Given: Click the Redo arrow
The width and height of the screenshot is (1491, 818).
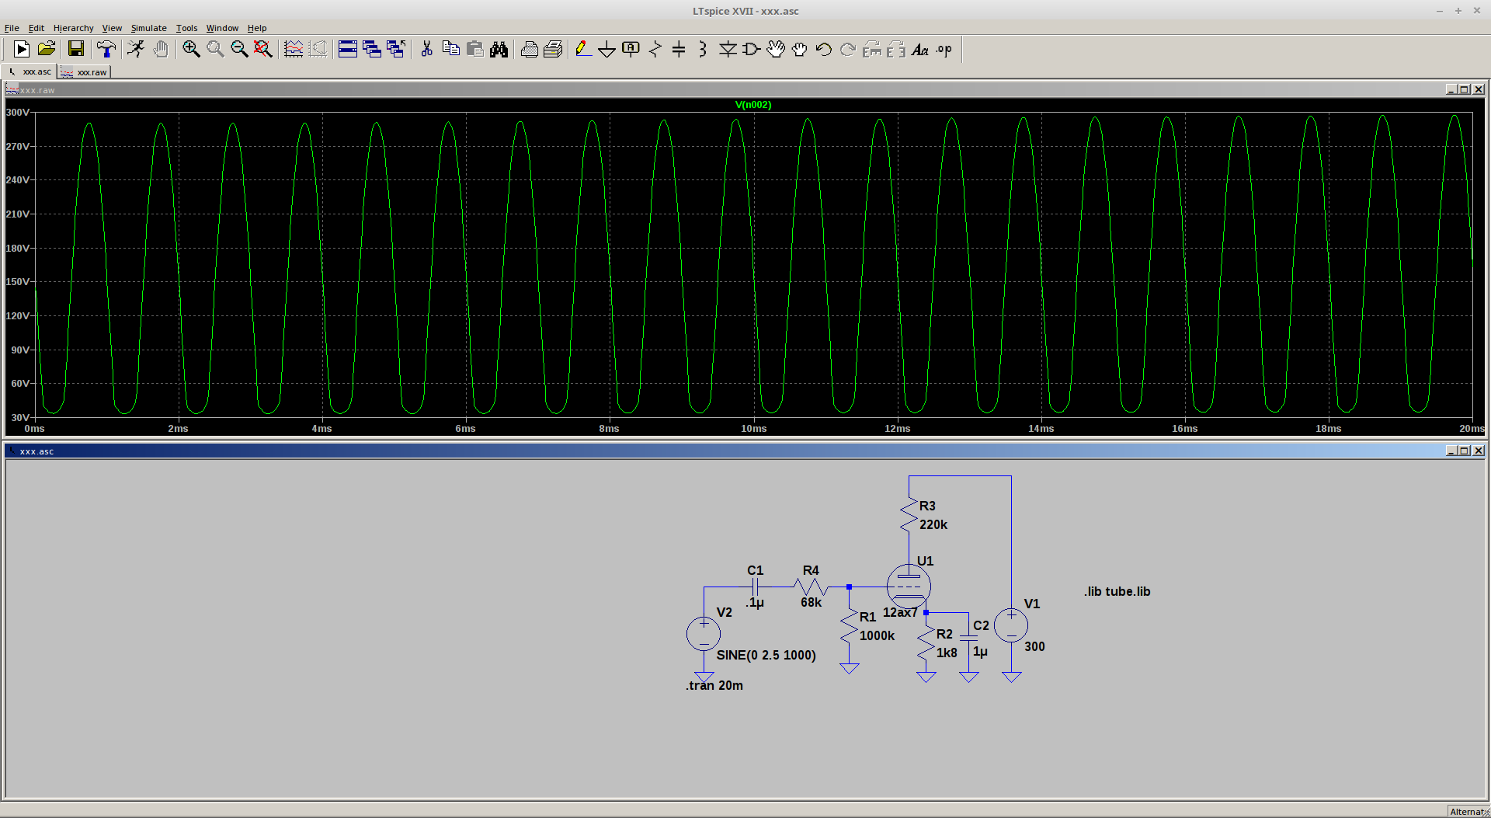Looking at the screenshot, I should coord(848,50).
